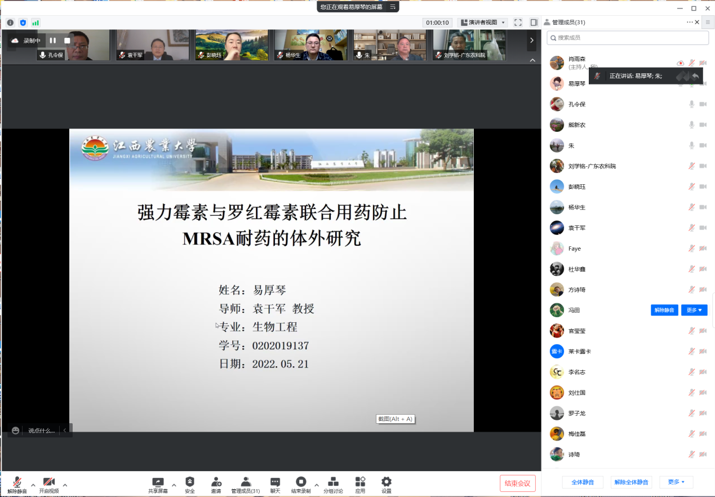Viewport: 715px width, 497px height.
Task: Click the Invite (邀请) icon
Action: click(x=216, y=482)
